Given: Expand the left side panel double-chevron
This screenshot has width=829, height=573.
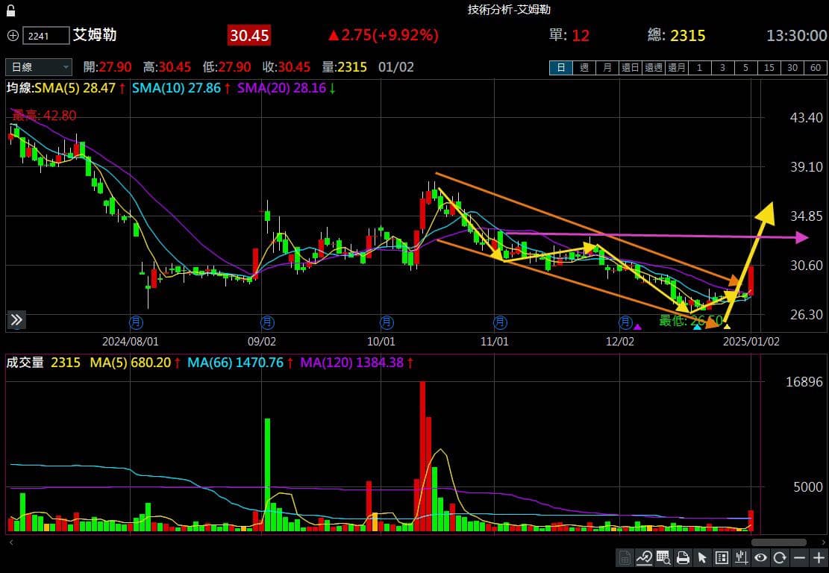Looking at the screenshot, I should tap(16, 320).
